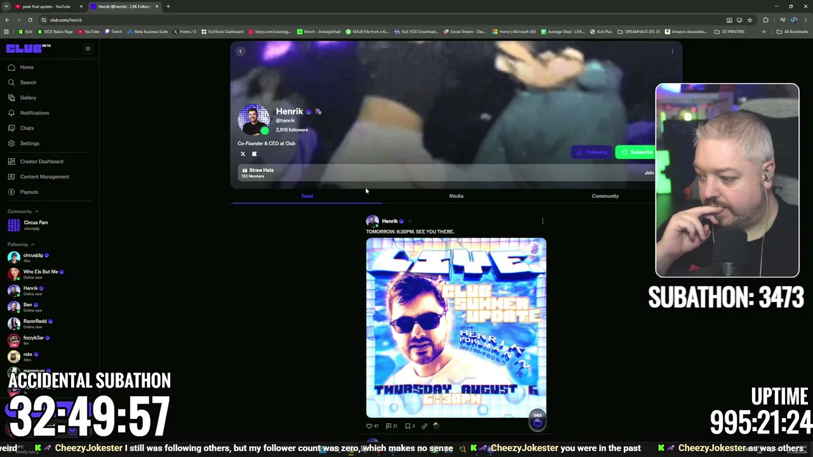The height and width of the screenshot is (457, 813).
Task: Click Henrik's profile avatar in the banner
Action: (253, 119)
